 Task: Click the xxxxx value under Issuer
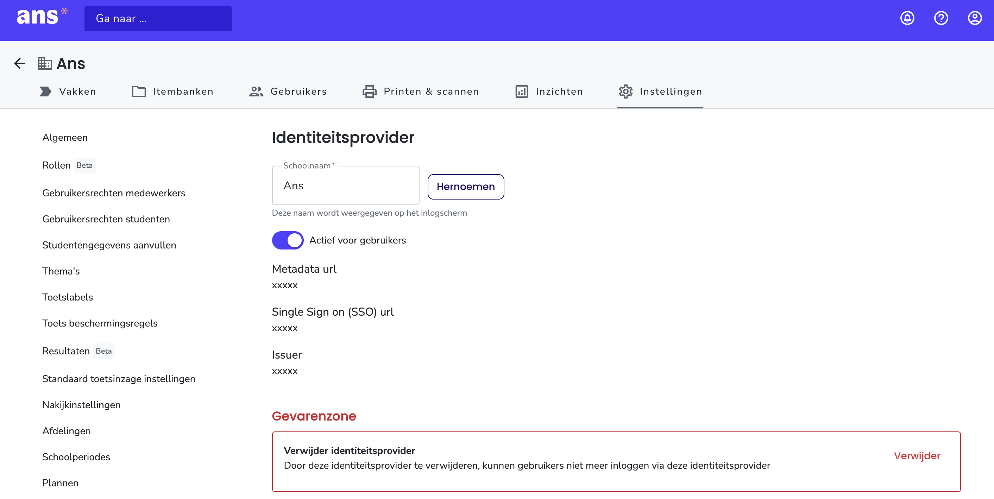tap(285, 371)
